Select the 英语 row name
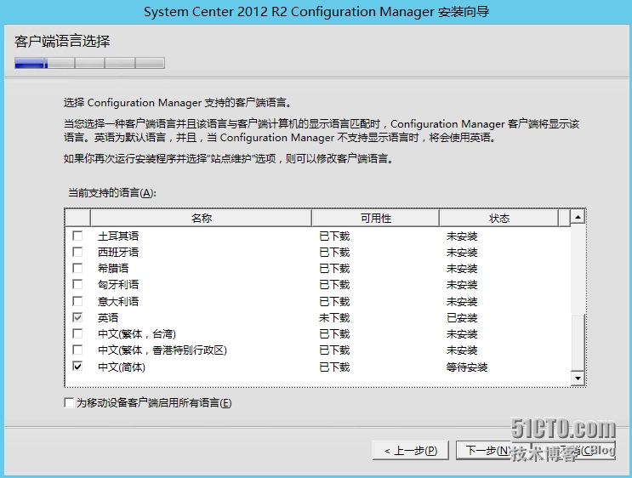This screenshot has height=478, width=632. [108, 317]
